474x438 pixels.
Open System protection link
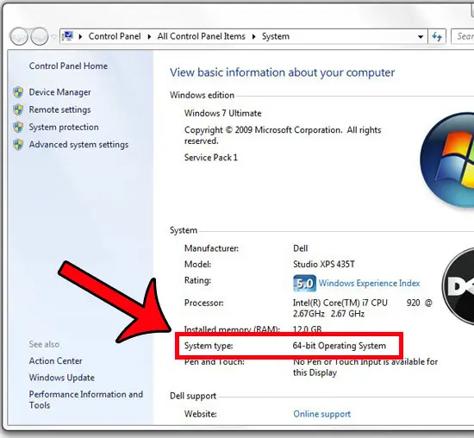pyautogui.click(x=64, y=127)
